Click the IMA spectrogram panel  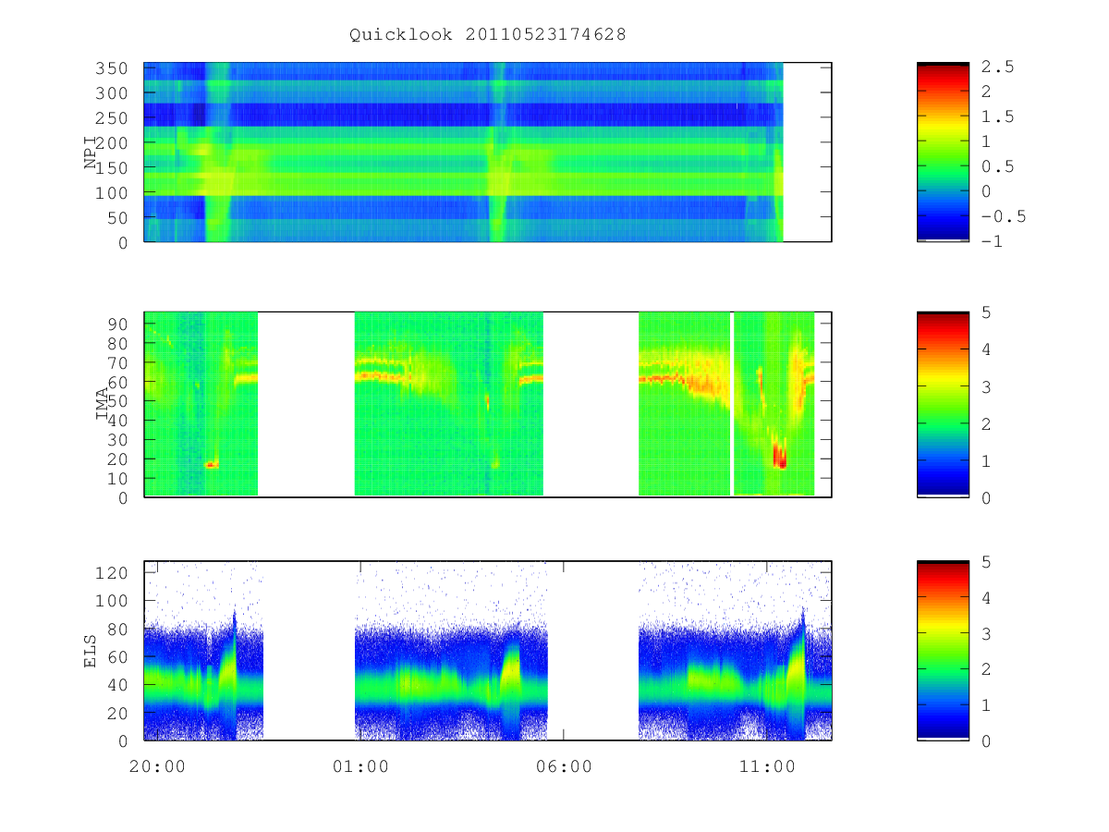(488, 404)
